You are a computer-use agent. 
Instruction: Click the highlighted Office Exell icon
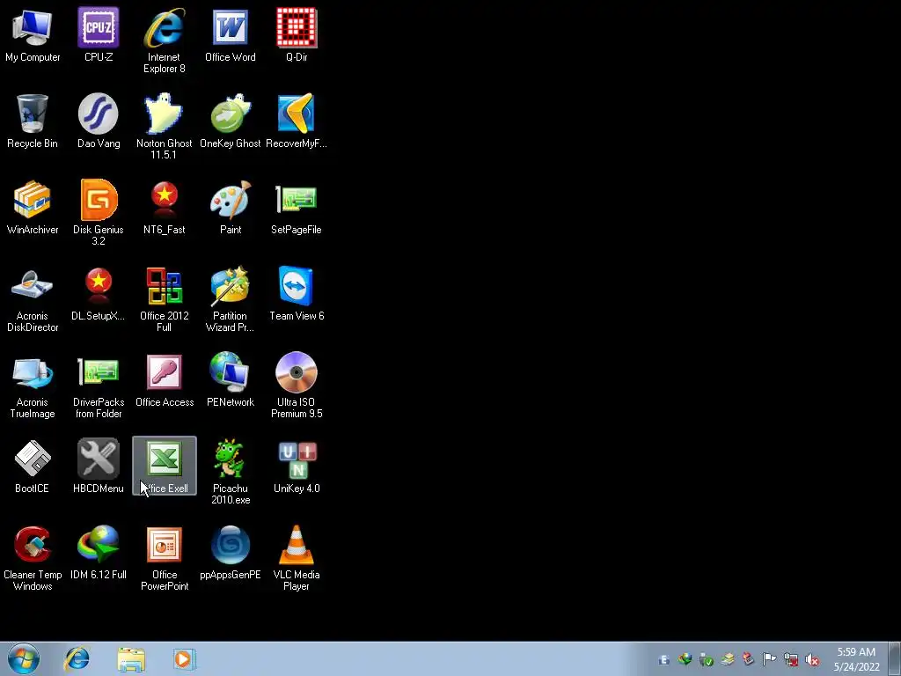165,466
